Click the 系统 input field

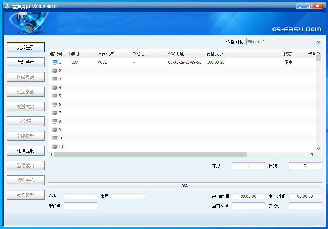[x=80, y=196]
